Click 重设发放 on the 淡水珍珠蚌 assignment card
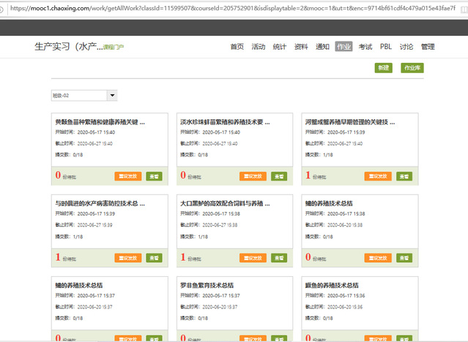The image size is (468, 342). [252, 176]
